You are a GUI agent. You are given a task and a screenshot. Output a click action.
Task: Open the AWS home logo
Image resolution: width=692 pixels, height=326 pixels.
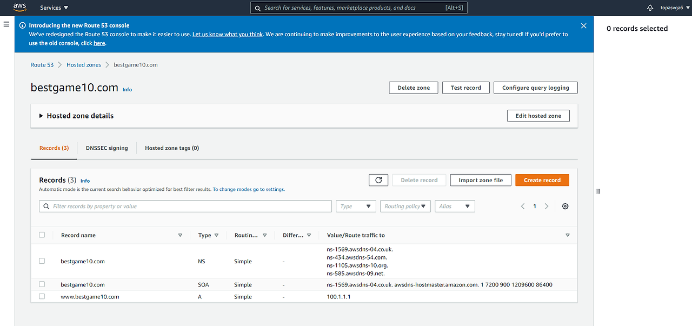point(19,8)
